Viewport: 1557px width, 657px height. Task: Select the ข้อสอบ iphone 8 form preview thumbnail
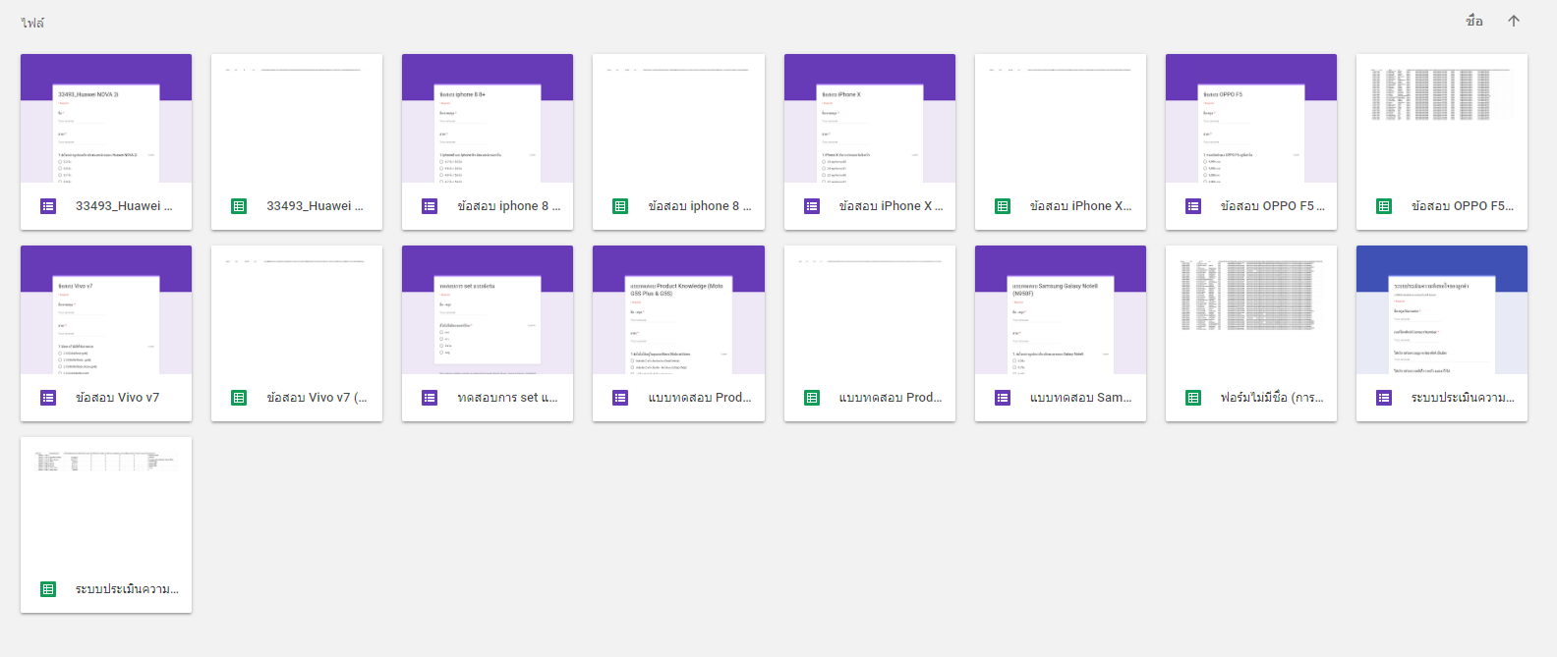[x=488, y=118]
